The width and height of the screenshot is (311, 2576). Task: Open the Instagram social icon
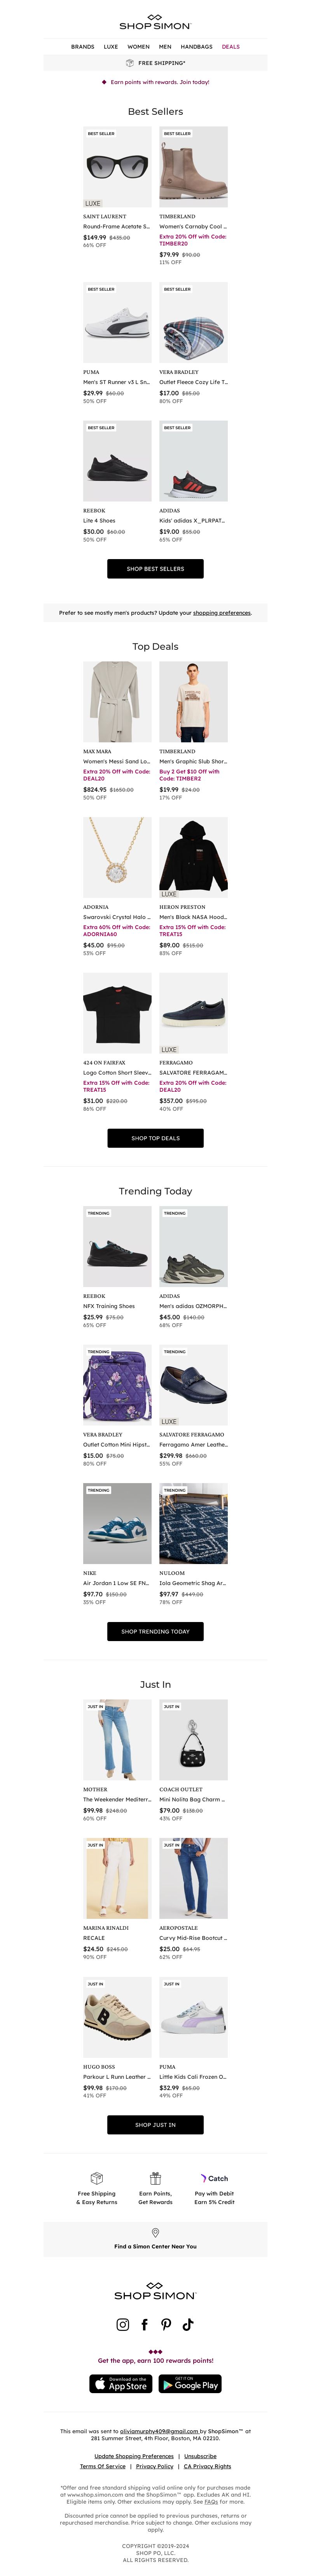coord(123,2324)
